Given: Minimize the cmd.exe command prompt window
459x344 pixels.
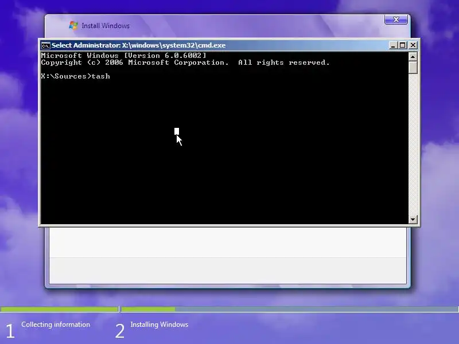Looking at the screenshot, I should (x=393, y=45).
